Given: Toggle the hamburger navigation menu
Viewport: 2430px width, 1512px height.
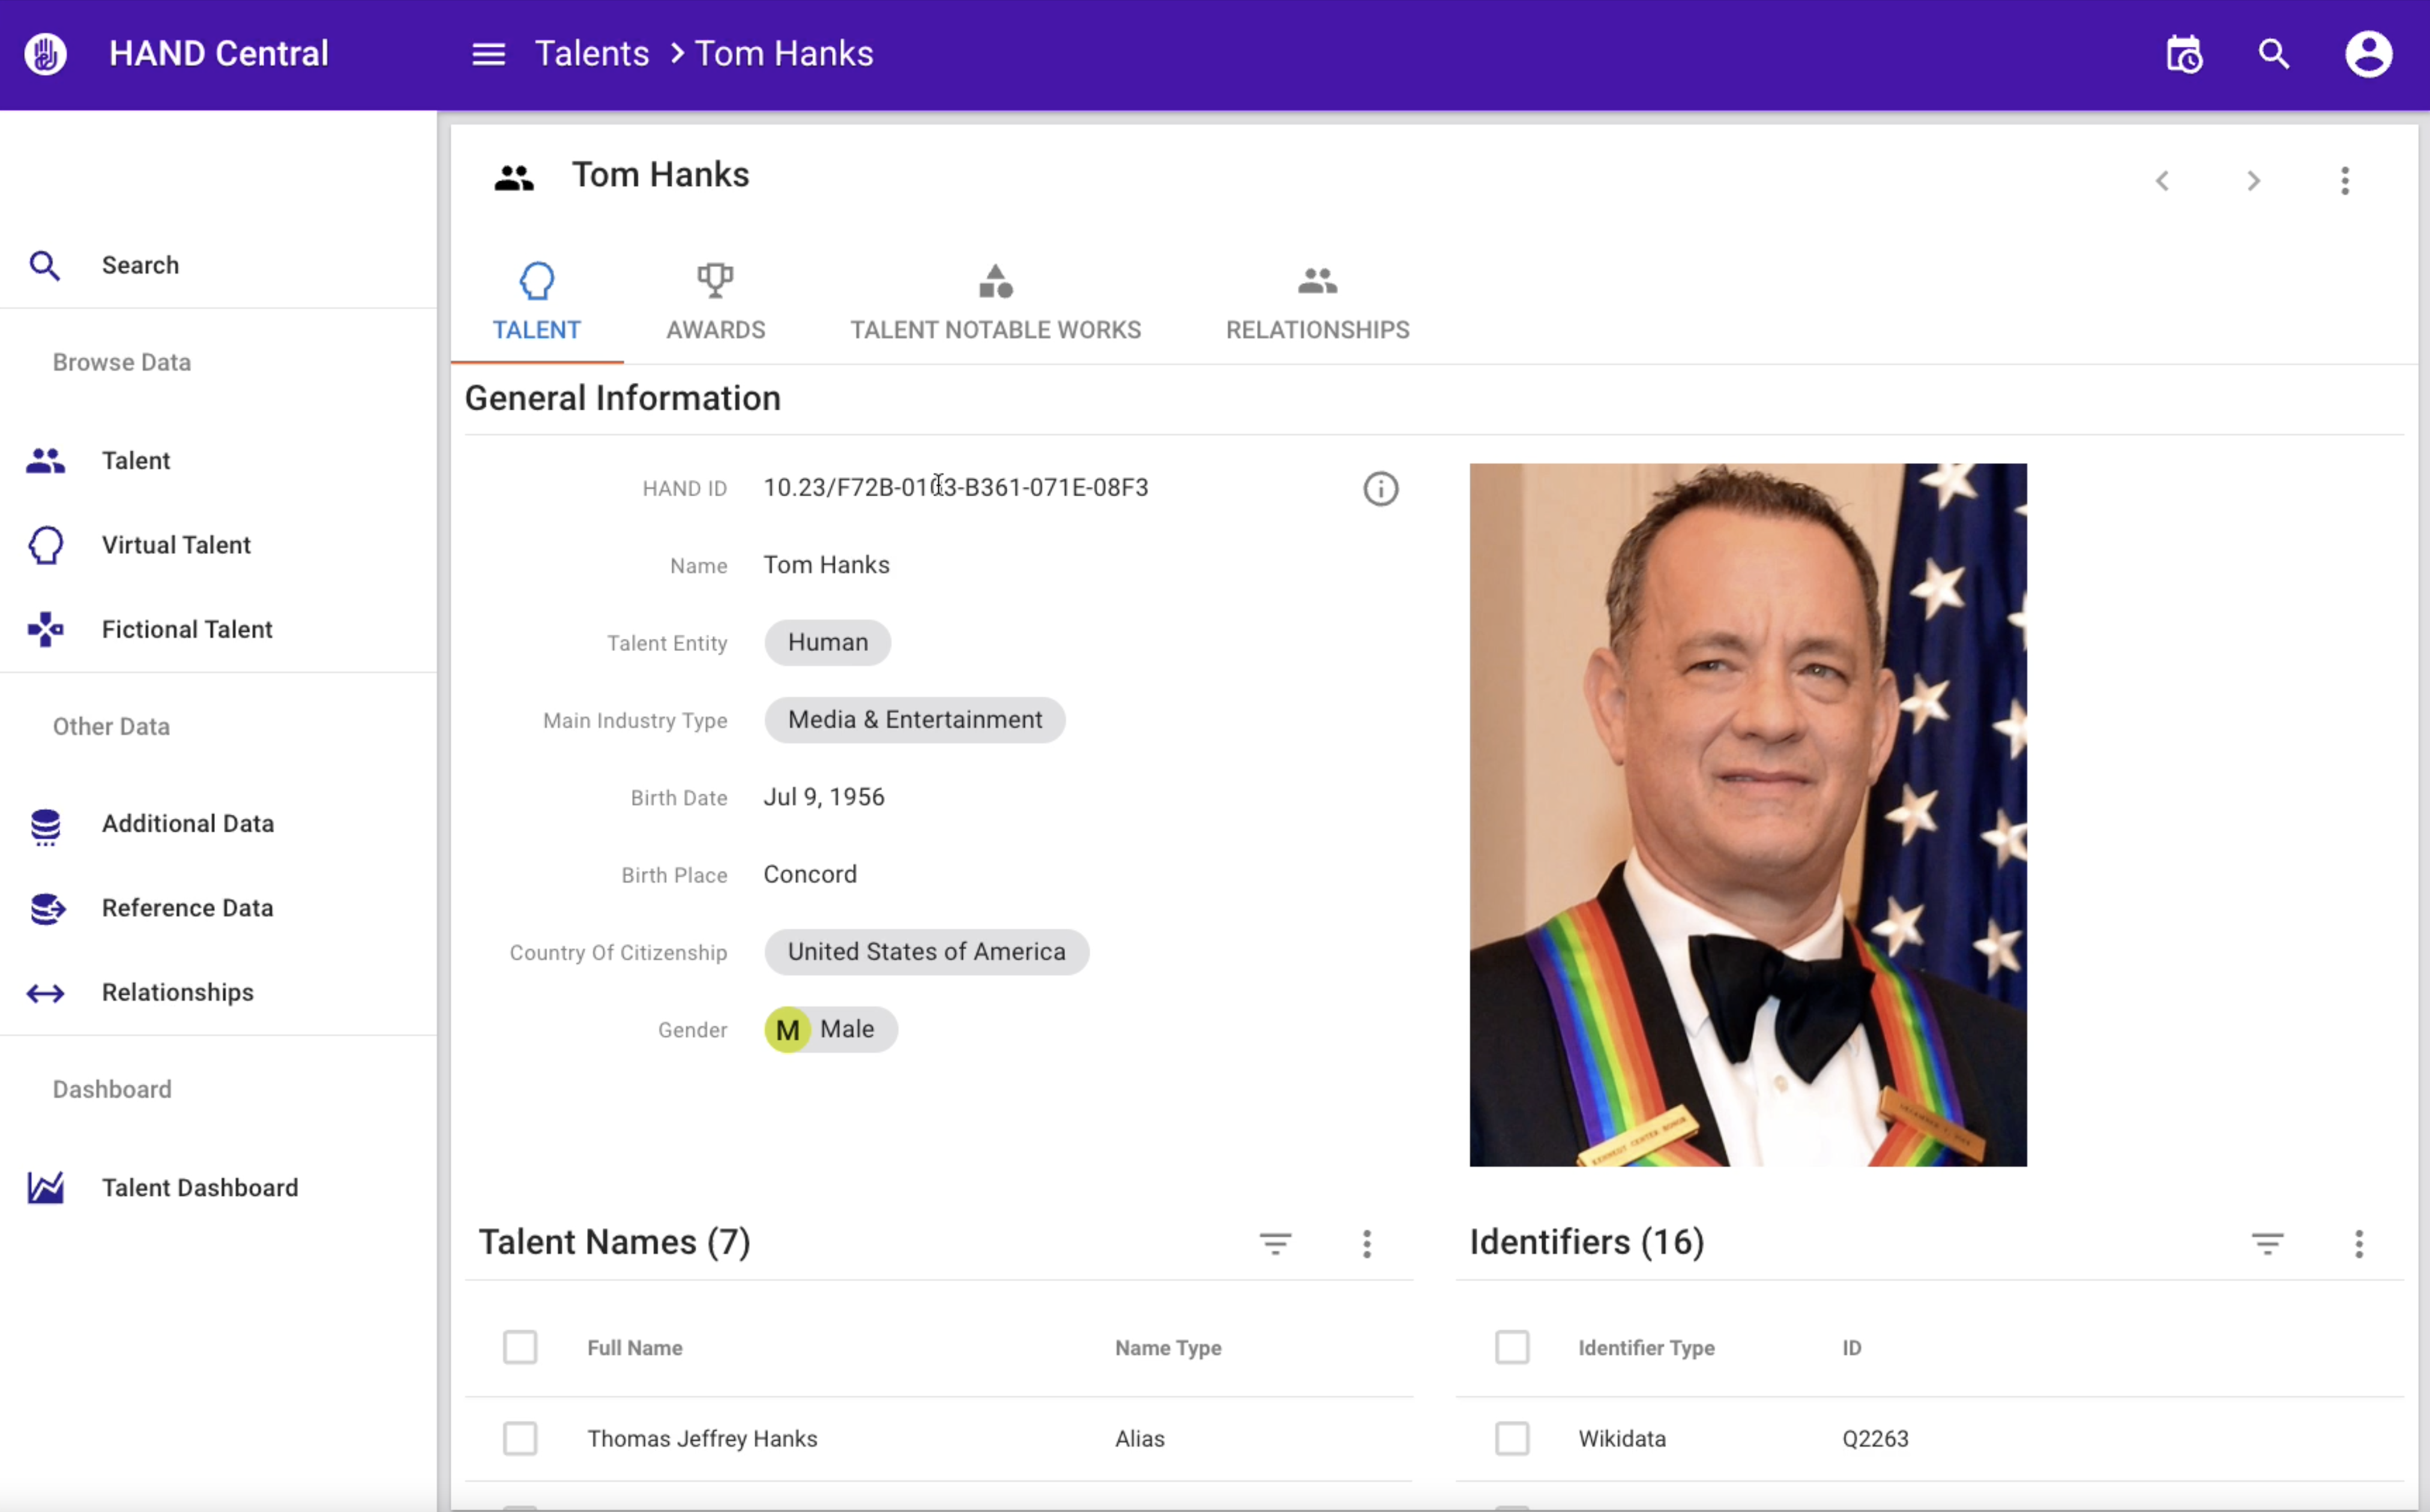Looking at the screenshot, I should click(488, 54).
